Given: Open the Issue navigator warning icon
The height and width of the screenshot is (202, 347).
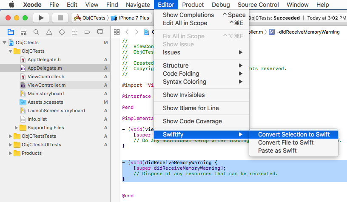Looking at the screenshot, I should [49, 32].
